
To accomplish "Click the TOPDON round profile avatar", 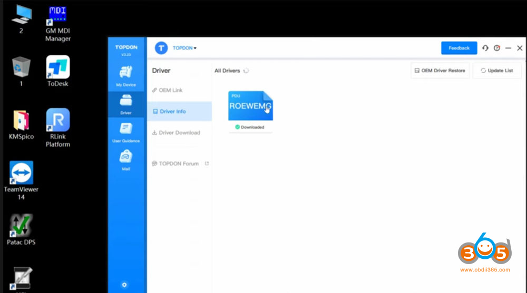I will point(161,48).
